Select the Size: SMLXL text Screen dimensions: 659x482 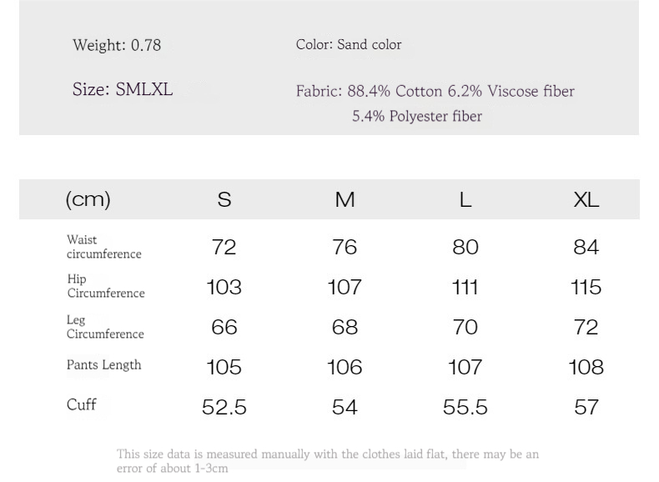(x=123, y=89)
